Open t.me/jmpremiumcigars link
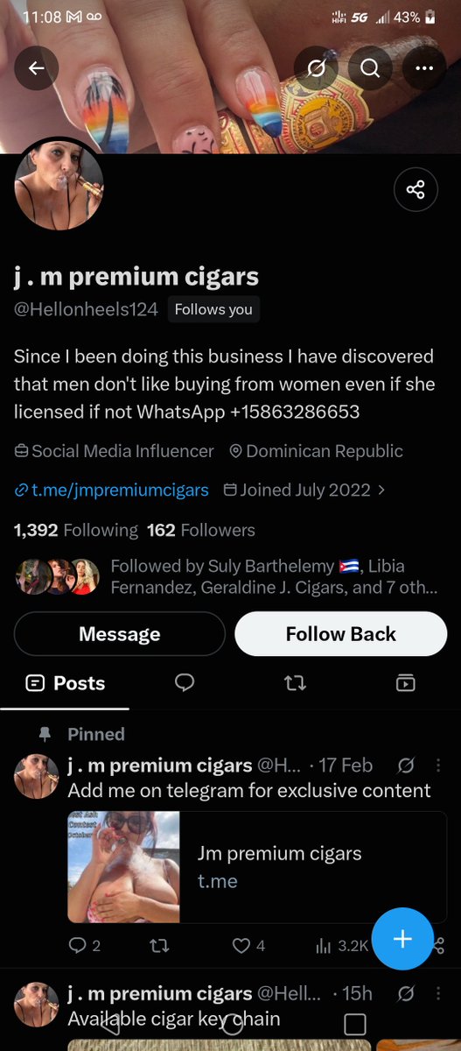The height and width of the screenshot is (1051, 461). coord(112,490)
